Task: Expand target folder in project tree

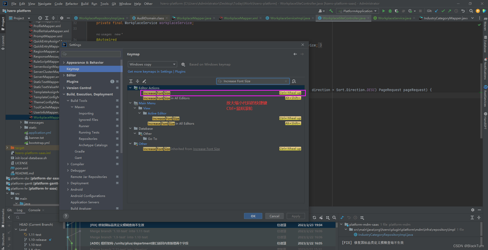Action: [7, 148]
